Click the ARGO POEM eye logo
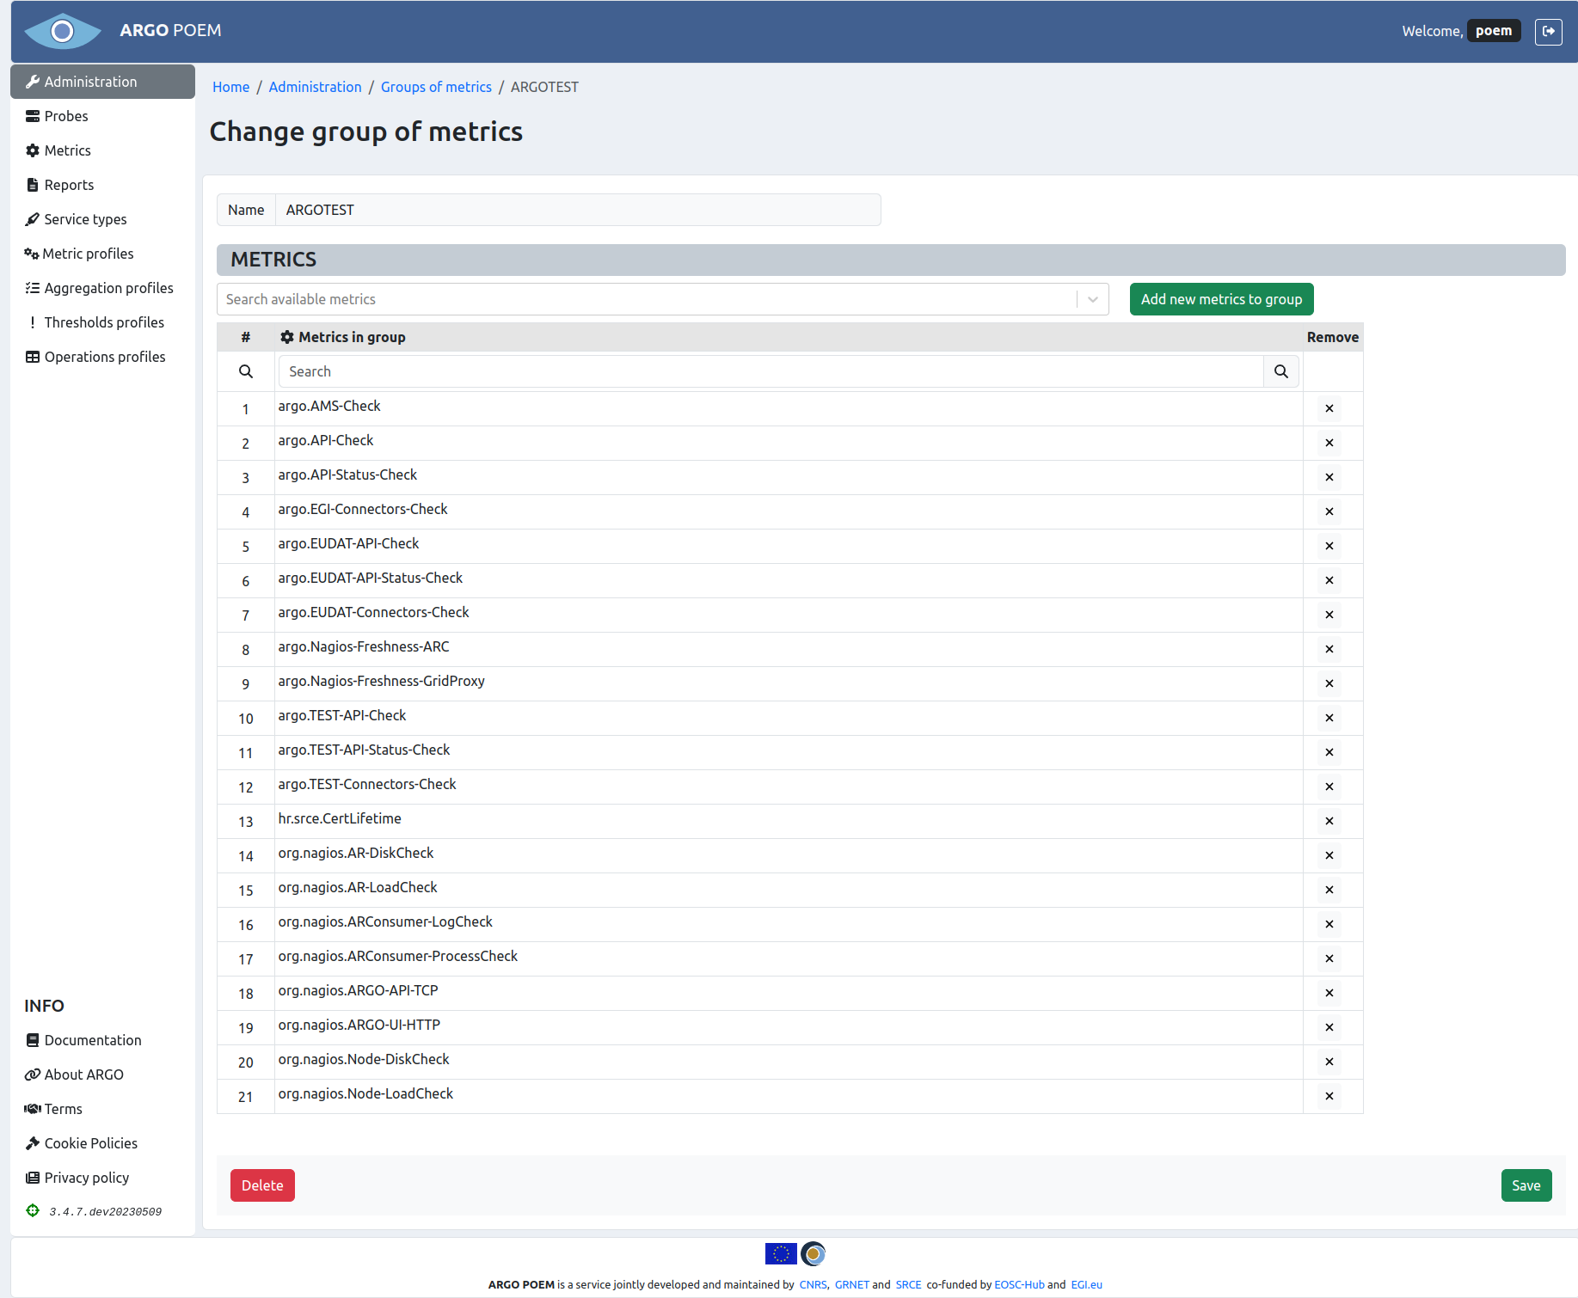Viewport: 1578px width, 1298px height. click(x=62, y=31)
